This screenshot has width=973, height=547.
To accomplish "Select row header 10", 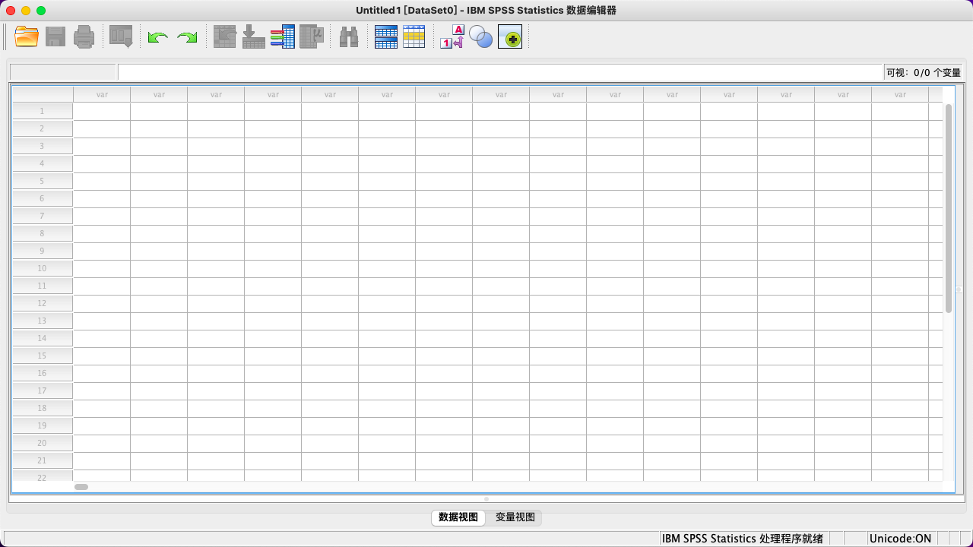I will [43, 268].
